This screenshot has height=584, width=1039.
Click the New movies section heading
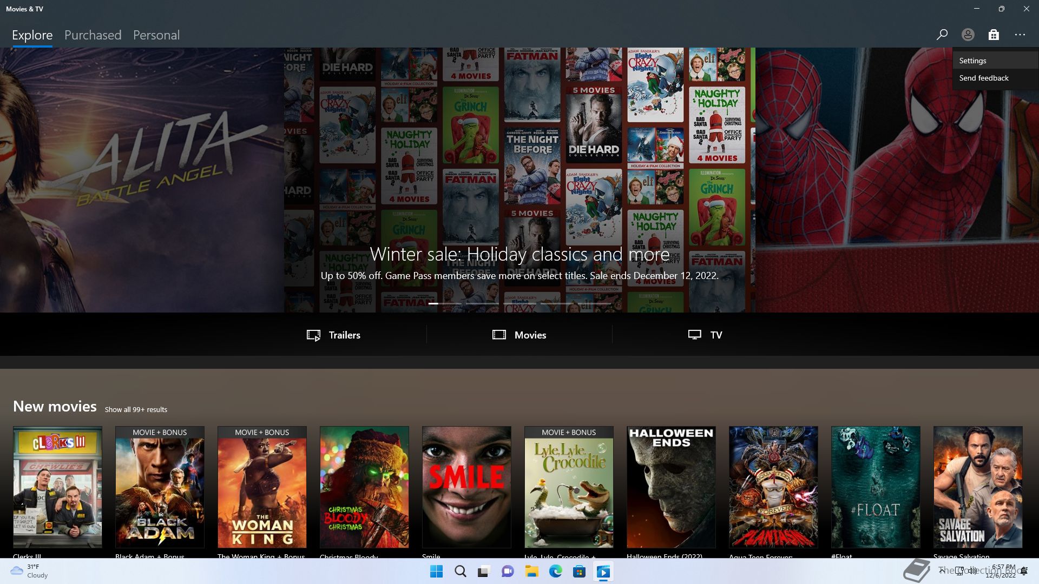(x=55, y=407)
